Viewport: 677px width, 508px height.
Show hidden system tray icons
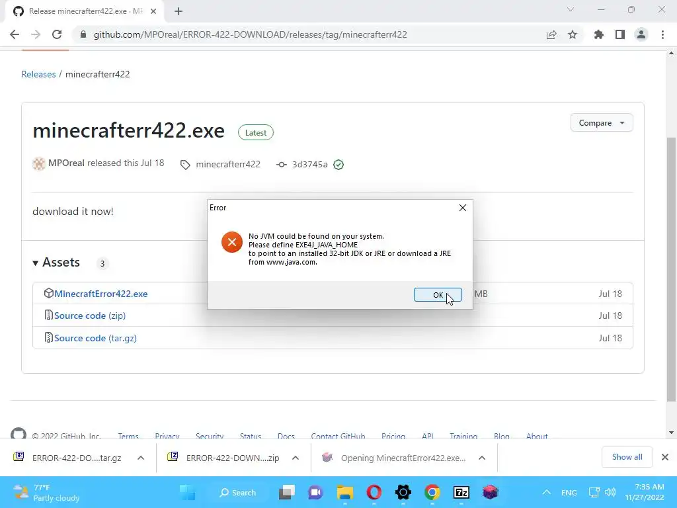547,492
